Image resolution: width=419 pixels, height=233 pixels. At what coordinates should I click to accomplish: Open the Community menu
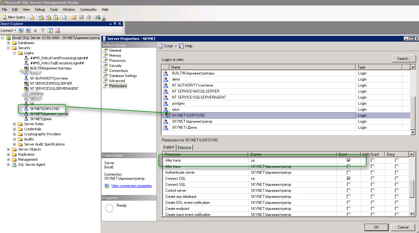(88, 10)
